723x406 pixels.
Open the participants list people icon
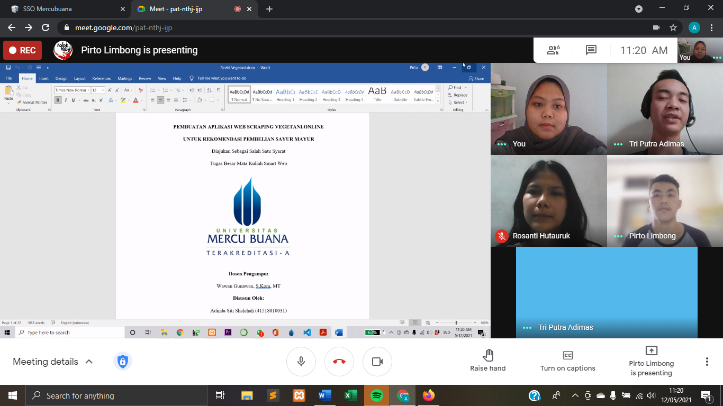click(553, 50)
